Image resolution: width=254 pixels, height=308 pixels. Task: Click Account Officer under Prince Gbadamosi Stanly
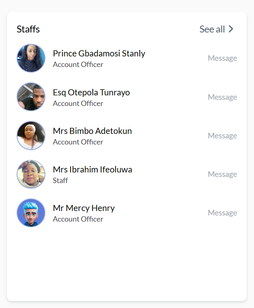click(x=78, y=65)
